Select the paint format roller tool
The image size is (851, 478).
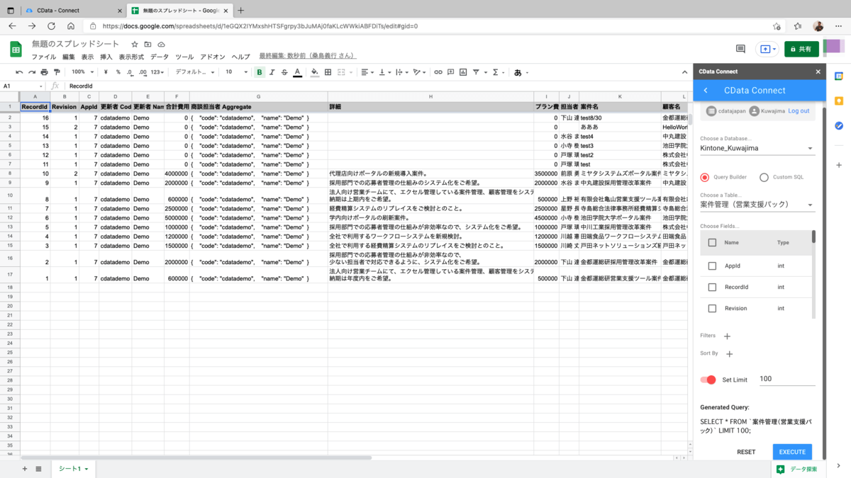[56, 72]
